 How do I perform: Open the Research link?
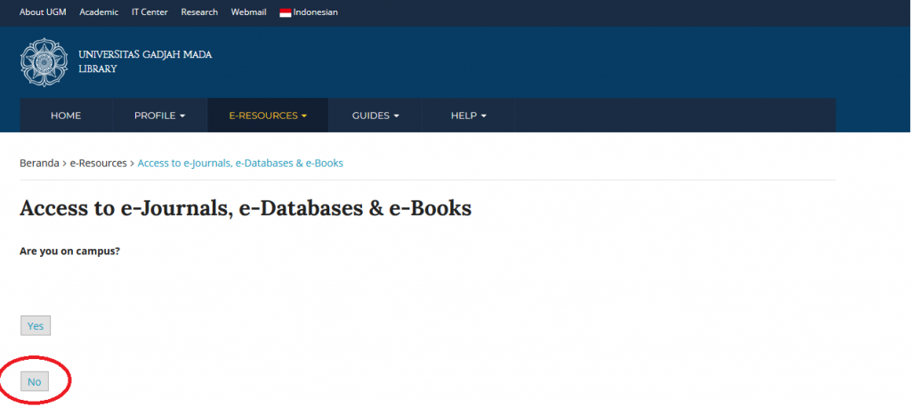[x=199, y=12]
